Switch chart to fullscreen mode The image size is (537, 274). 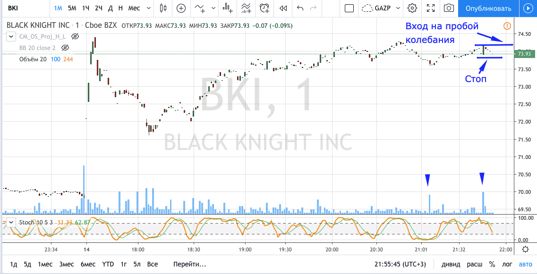430,8
